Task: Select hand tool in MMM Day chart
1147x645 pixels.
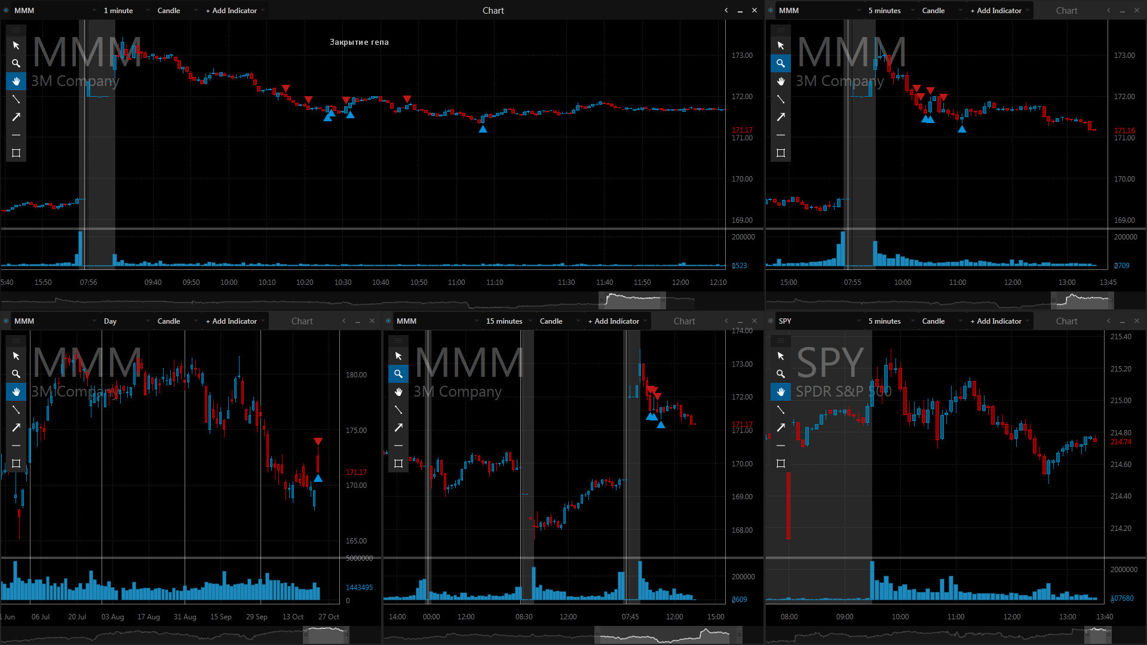Action: click(16, 392)
